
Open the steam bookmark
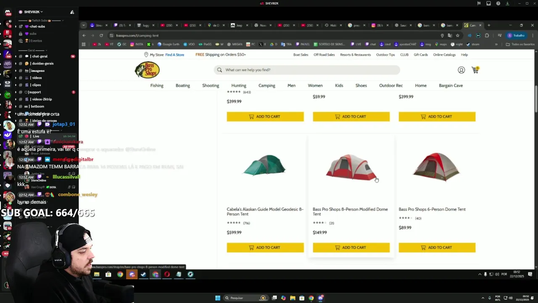click(x=473, y=44)
